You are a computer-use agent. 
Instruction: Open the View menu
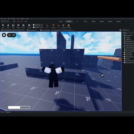pyautogui.click(x=9, y=19)
